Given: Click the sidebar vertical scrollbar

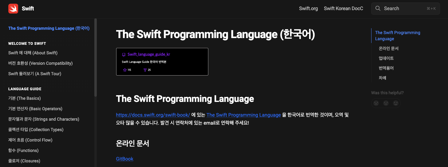Looking at the screenshot, I should (96, 58).
